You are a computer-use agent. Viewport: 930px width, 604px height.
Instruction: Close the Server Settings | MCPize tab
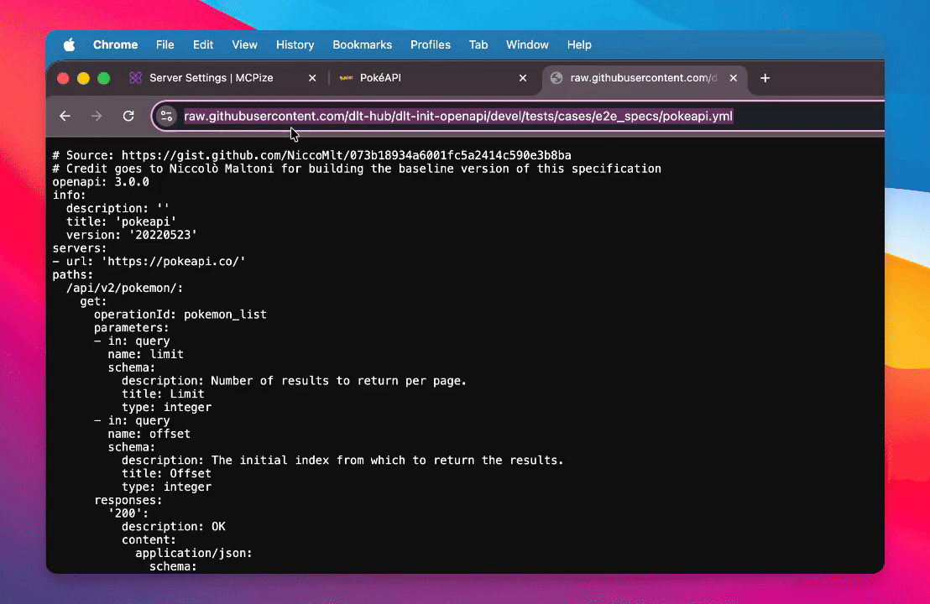point(312,78)
